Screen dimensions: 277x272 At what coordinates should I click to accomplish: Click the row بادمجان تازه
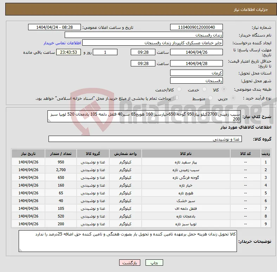(141, 216)
